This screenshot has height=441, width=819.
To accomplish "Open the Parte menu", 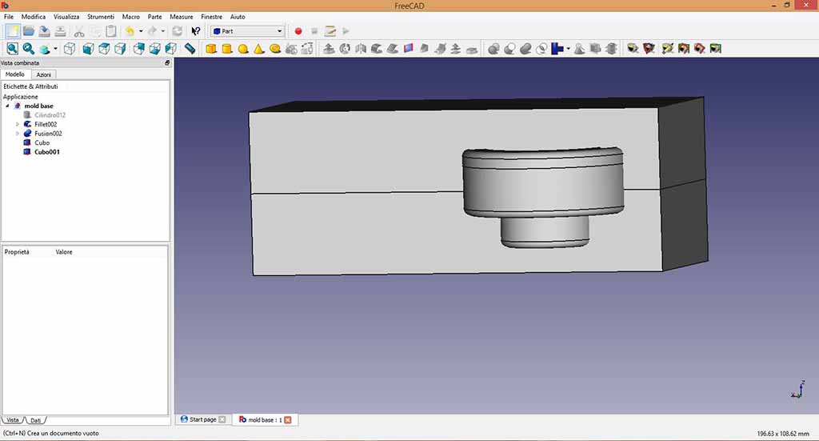I will click(154, 17).
